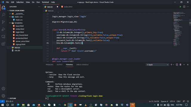Open Windows Start menu
This screenshot has width=191, height=107.
2,105
